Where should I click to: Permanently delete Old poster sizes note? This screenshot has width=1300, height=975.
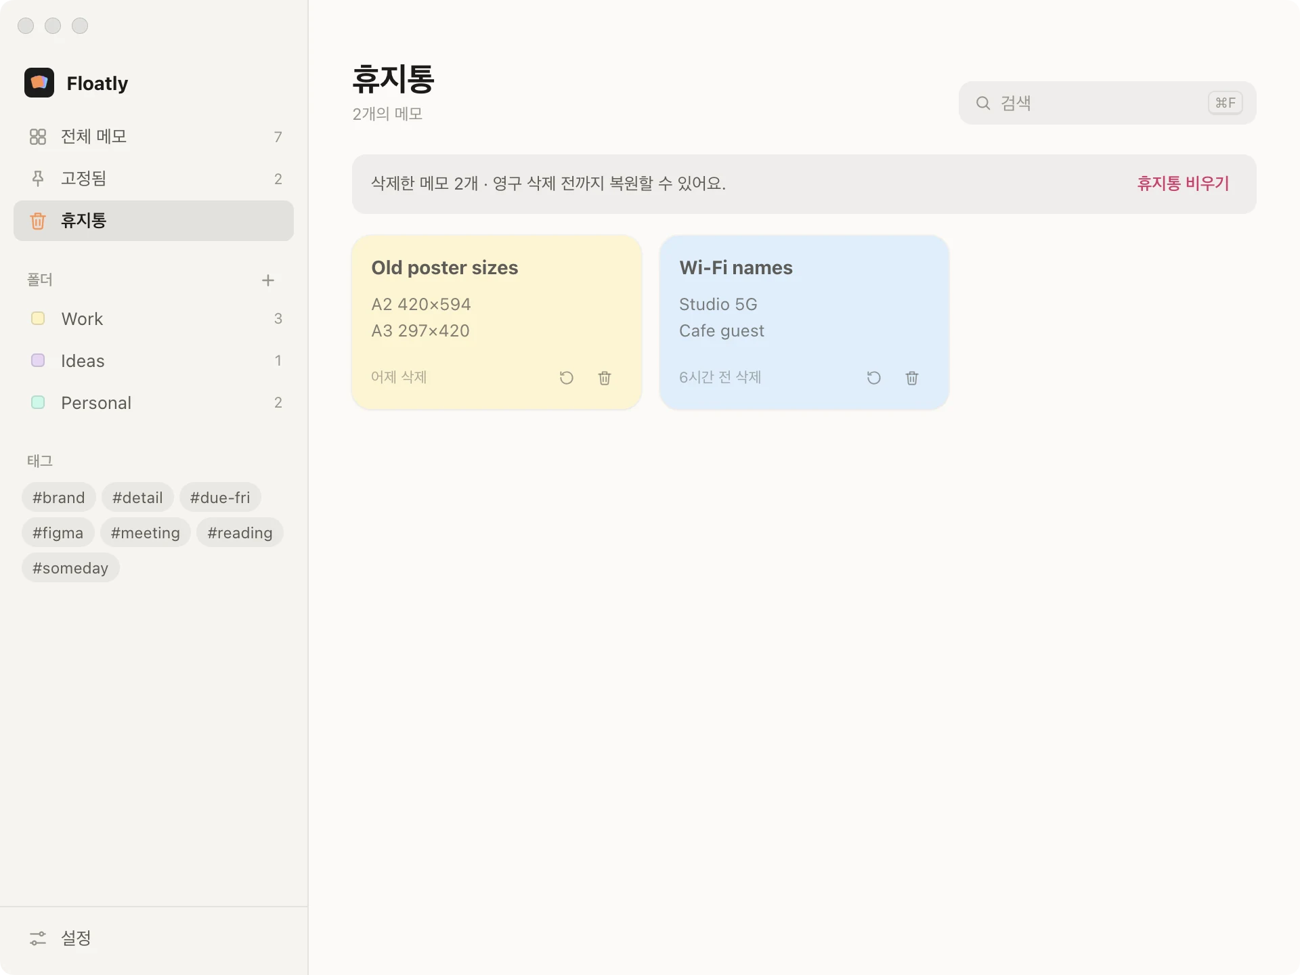coord(605,378)
